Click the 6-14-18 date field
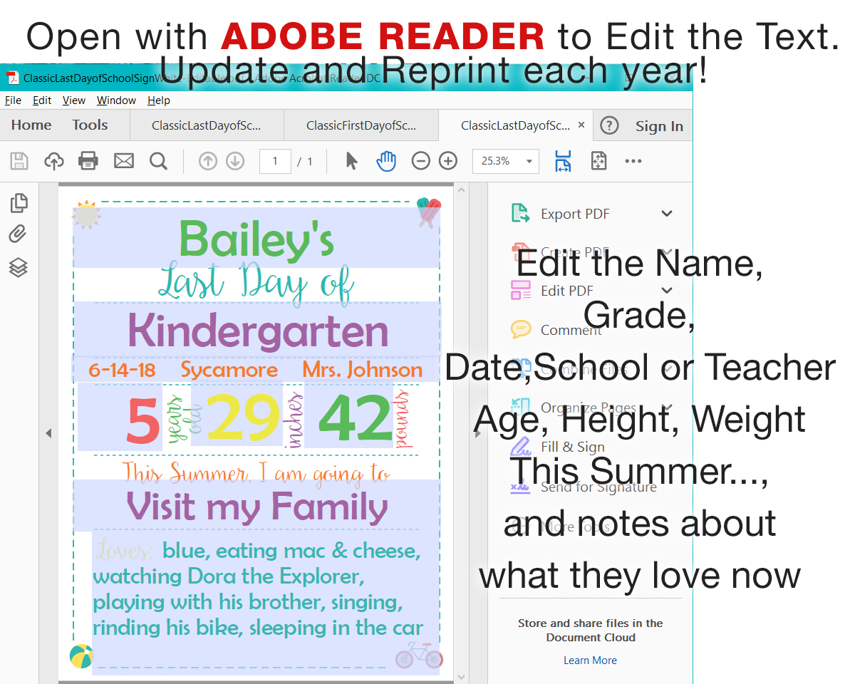 [x=122, y=370]
